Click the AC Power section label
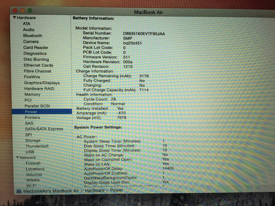The image size is (275, 206). [87, 137]
